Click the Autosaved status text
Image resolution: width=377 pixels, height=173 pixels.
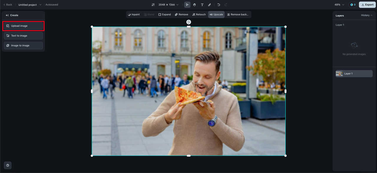click(52, 5)
